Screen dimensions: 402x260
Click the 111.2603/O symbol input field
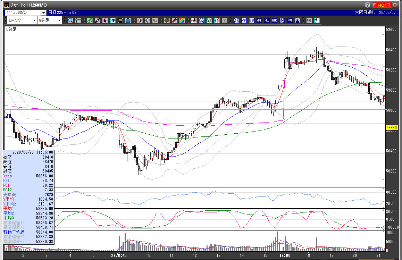(22, 12)
